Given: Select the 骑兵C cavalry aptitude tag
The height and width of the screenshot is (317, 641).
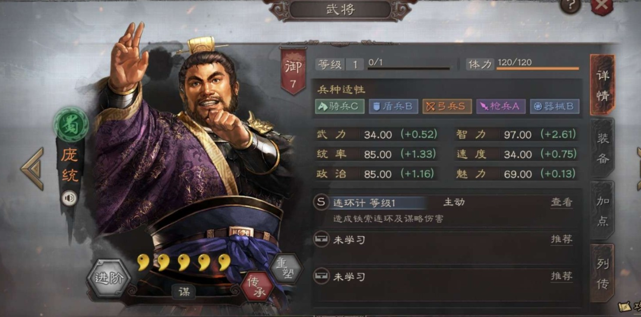Looking at the screenshot, I should [340, 106].
